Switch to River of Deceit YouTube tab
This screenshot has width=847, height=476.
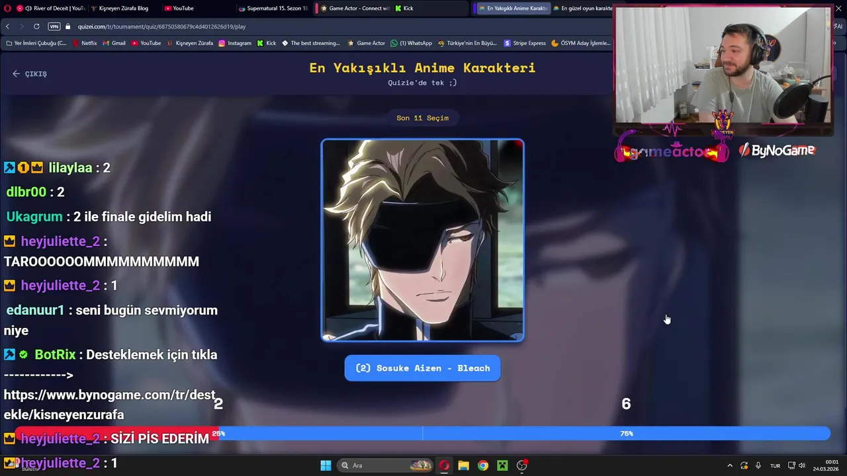(x=51, y=9)
